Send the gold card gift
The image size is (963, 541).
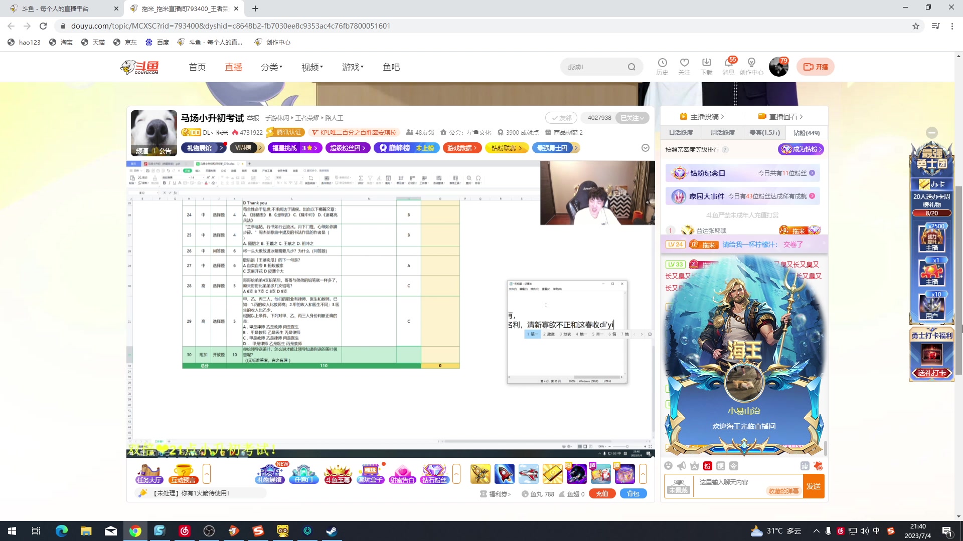point(552,474)
